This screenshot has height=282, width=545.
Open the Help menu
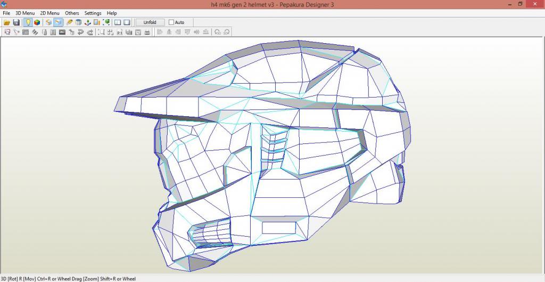pos(112,13)
